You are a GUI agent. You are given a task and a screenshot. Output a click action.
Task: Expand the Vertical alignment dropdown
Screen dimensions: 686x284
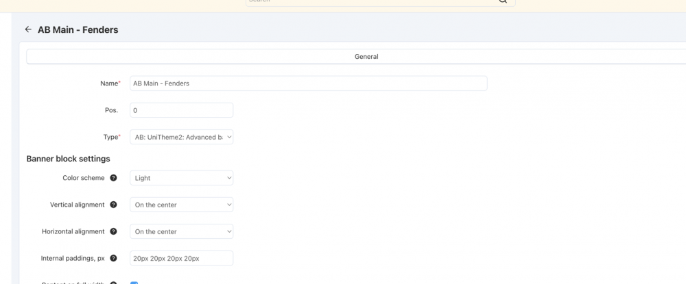click(x=181, y=205)
